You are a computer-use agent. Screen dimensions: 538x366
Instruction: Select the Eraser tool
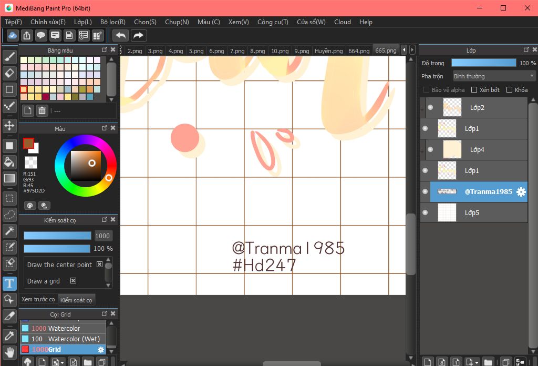coord(9,73)
